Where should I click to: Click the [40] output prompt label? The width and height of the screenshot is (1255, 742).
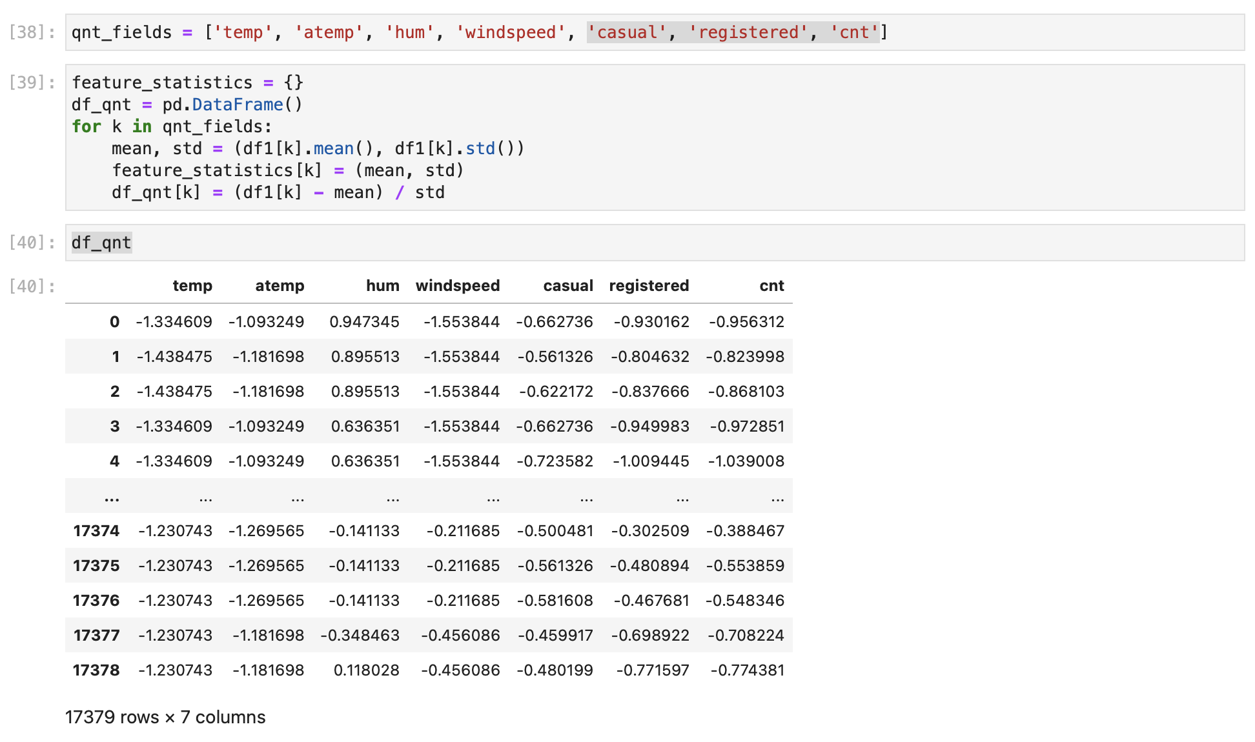coord(32,286)
